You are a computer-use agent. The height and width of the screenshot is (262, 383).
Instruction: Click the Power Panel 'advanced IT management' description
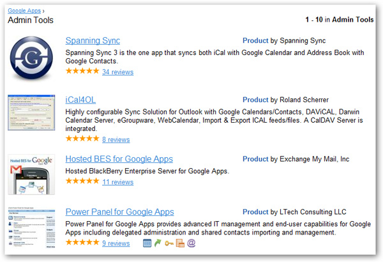(218, 228)
